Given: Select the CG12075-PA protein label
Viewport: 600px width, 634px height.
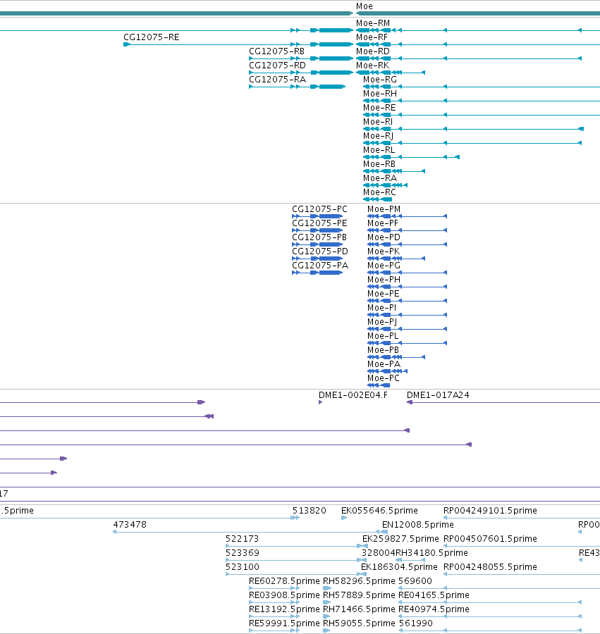Looking at the screenshot, I should point(320,266).
